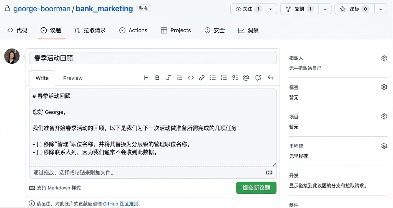
Task: Click text 显示链接到此议题的分支和拉取请求
Action: [x=328, y=186]
